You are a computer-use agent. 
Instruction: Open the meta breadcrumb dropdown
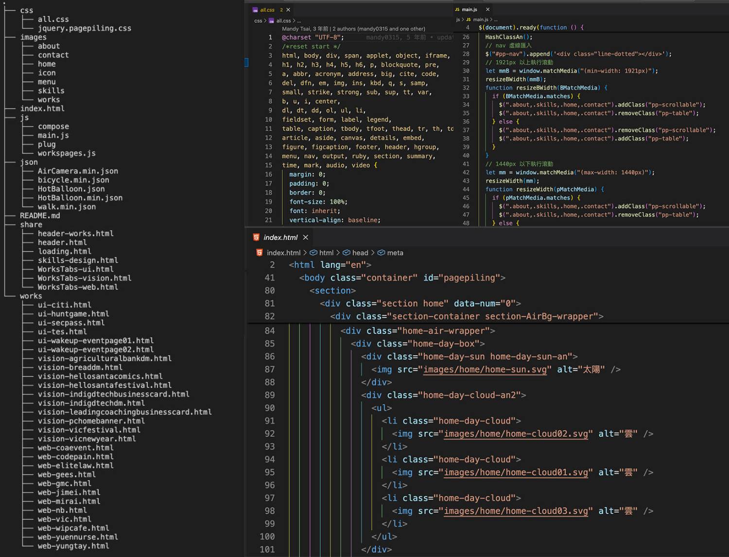(395, 253)
